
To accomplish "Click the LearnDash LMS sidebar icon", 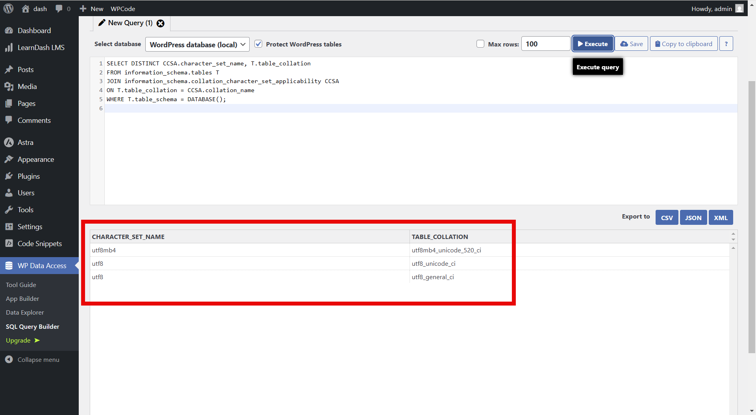I will 9,48.
